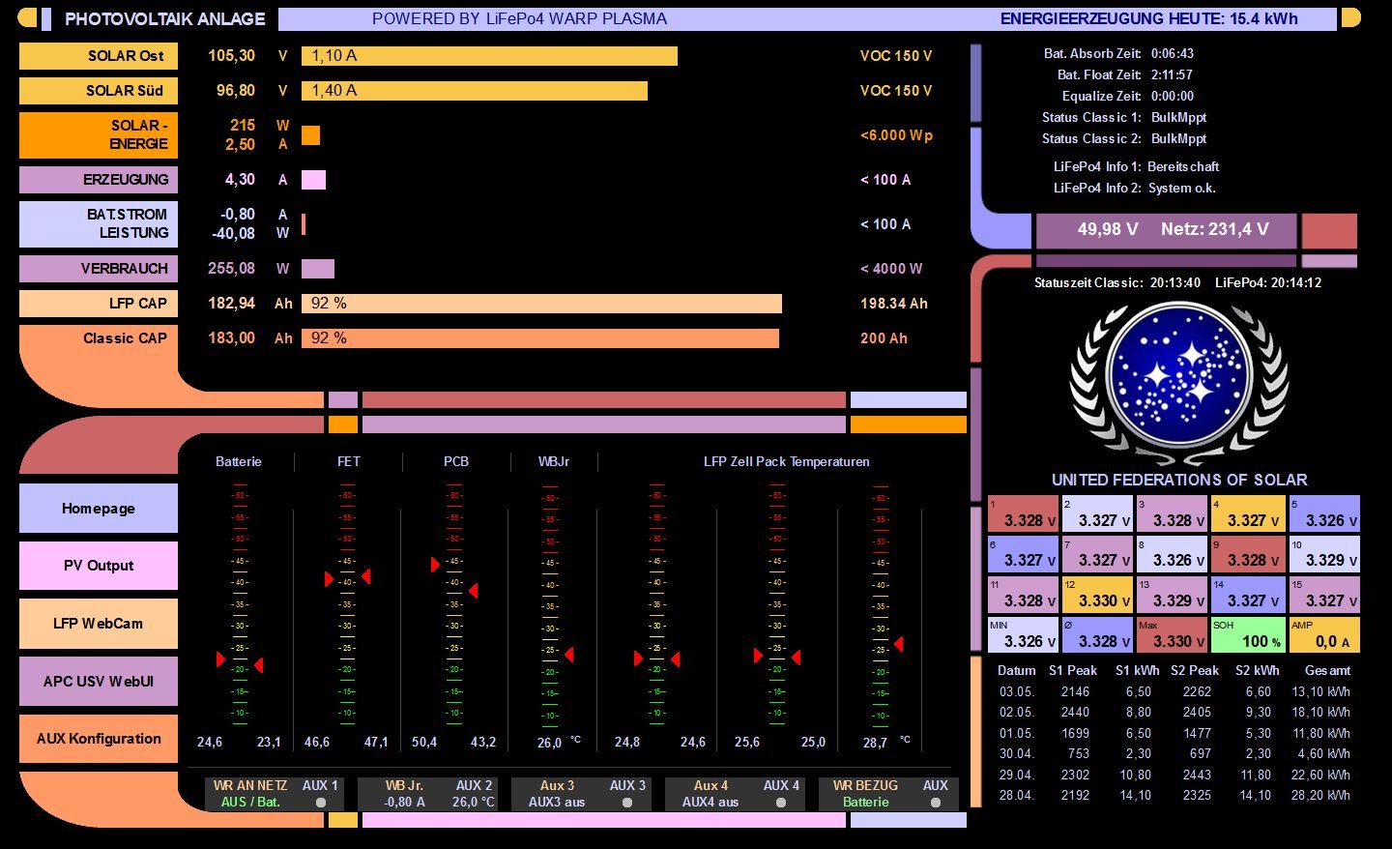
Task: Click cell 5 voltage 3.326 tile
Action: [x=1324, y=514]
